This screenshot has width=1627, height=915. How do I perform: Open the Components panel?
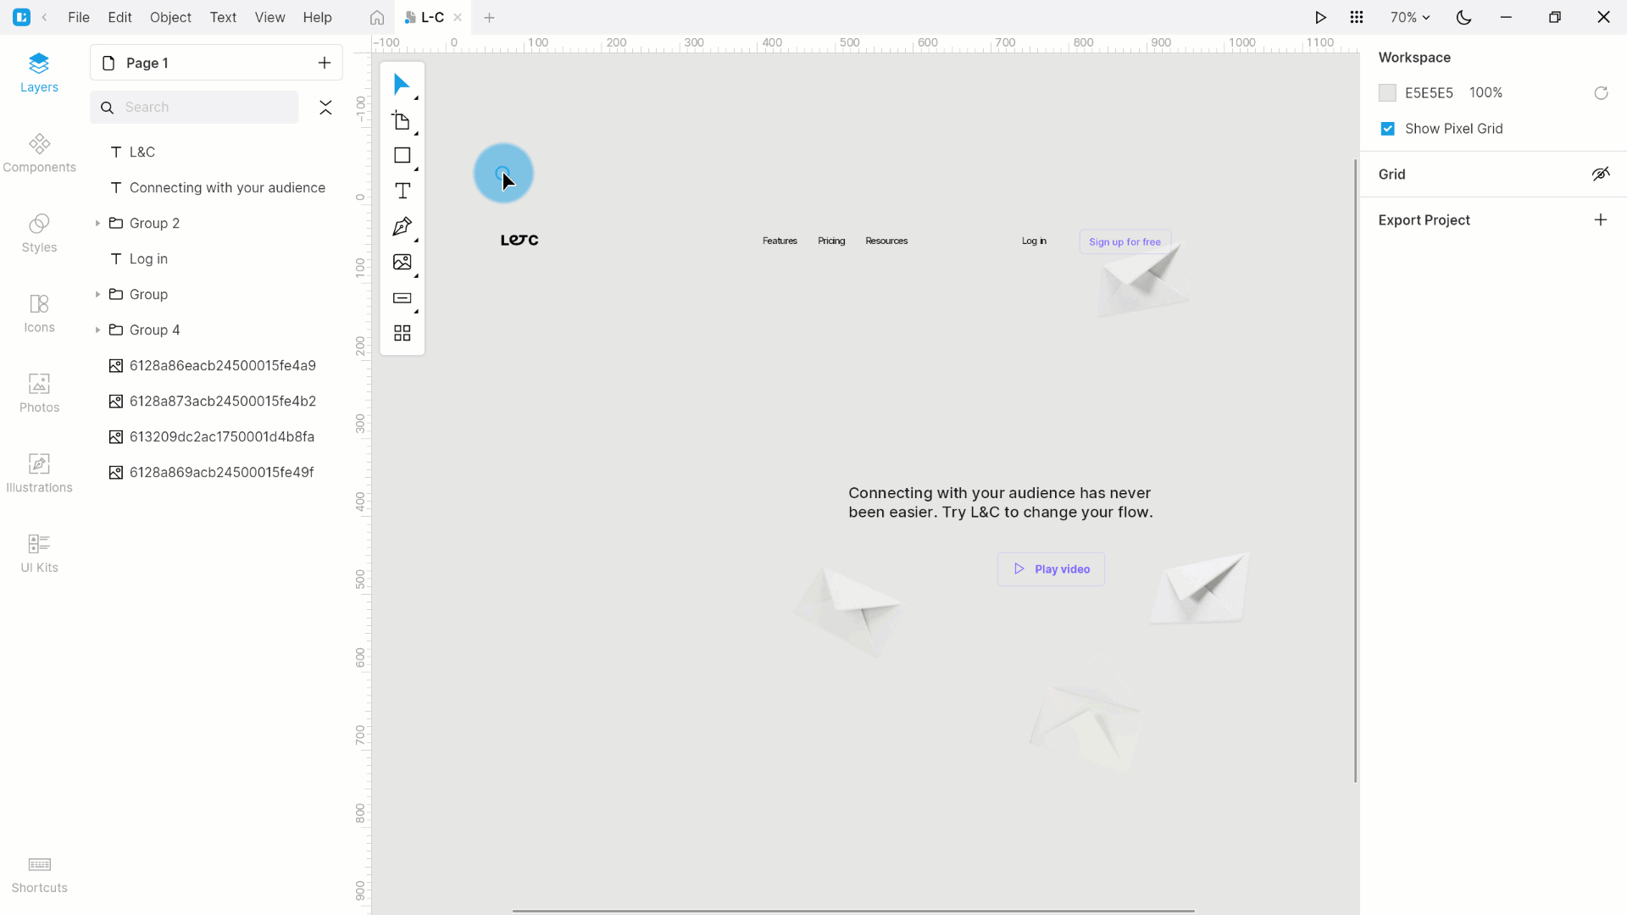[x=39, y=151]
